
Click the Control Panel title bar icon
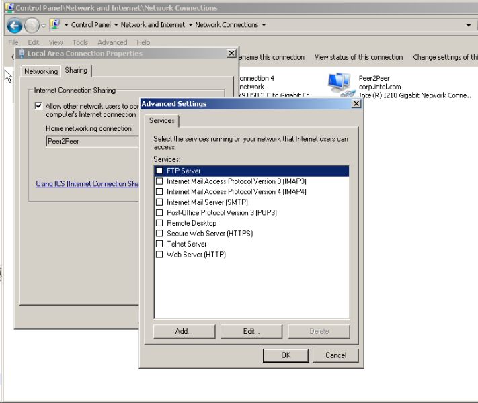(x=10, y=7)
